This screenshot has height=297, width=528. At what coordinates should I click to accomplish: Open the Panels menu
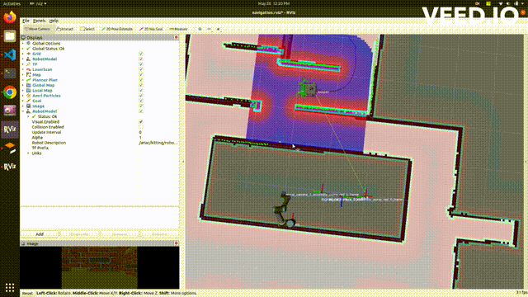click(39, 21)
